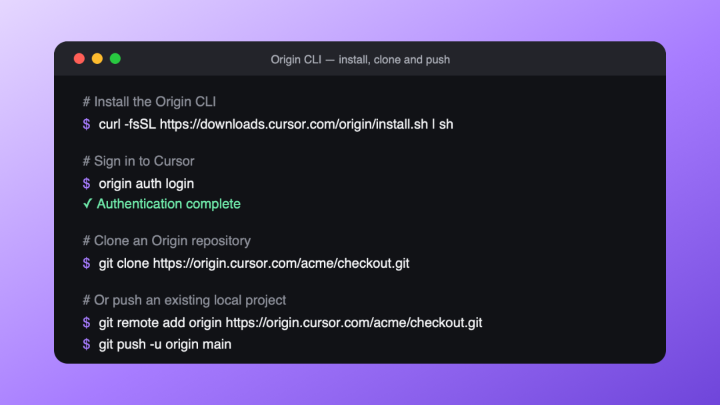The width and height of the screenshot is (720, 405).
Task: Click the dollar prompt before the curl command
Action: (x=86, y=125)
